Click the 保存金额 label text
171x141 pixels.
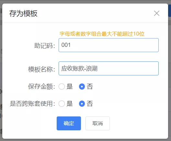click(x=41, y=87)
